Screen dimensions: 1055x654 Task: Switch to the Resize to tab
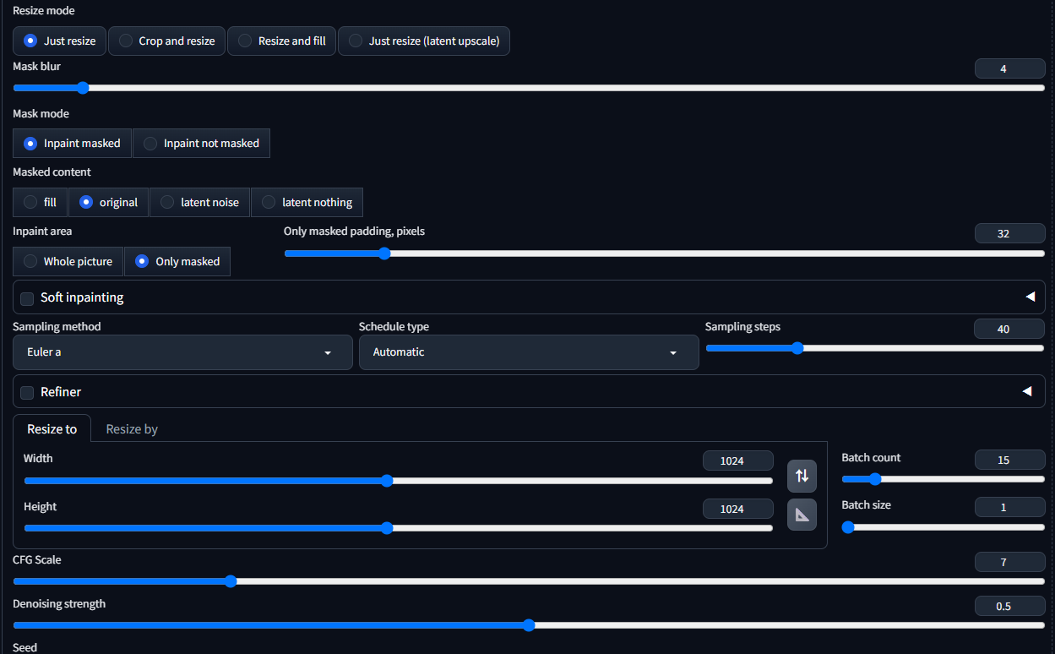click(x=52, y=429)
